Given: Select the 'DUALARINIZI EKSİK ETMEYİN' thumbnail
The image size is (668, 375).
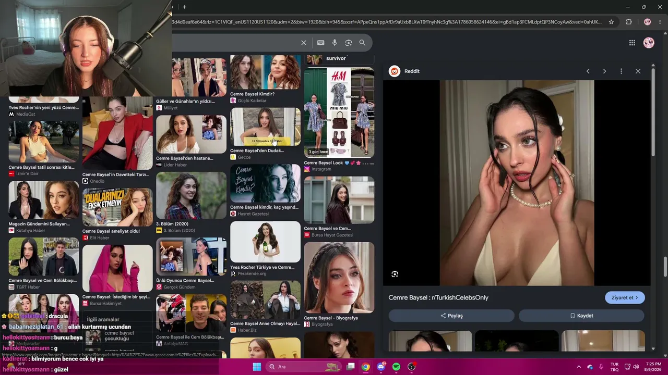Looking at the screenshot, I should coord(117,207).
